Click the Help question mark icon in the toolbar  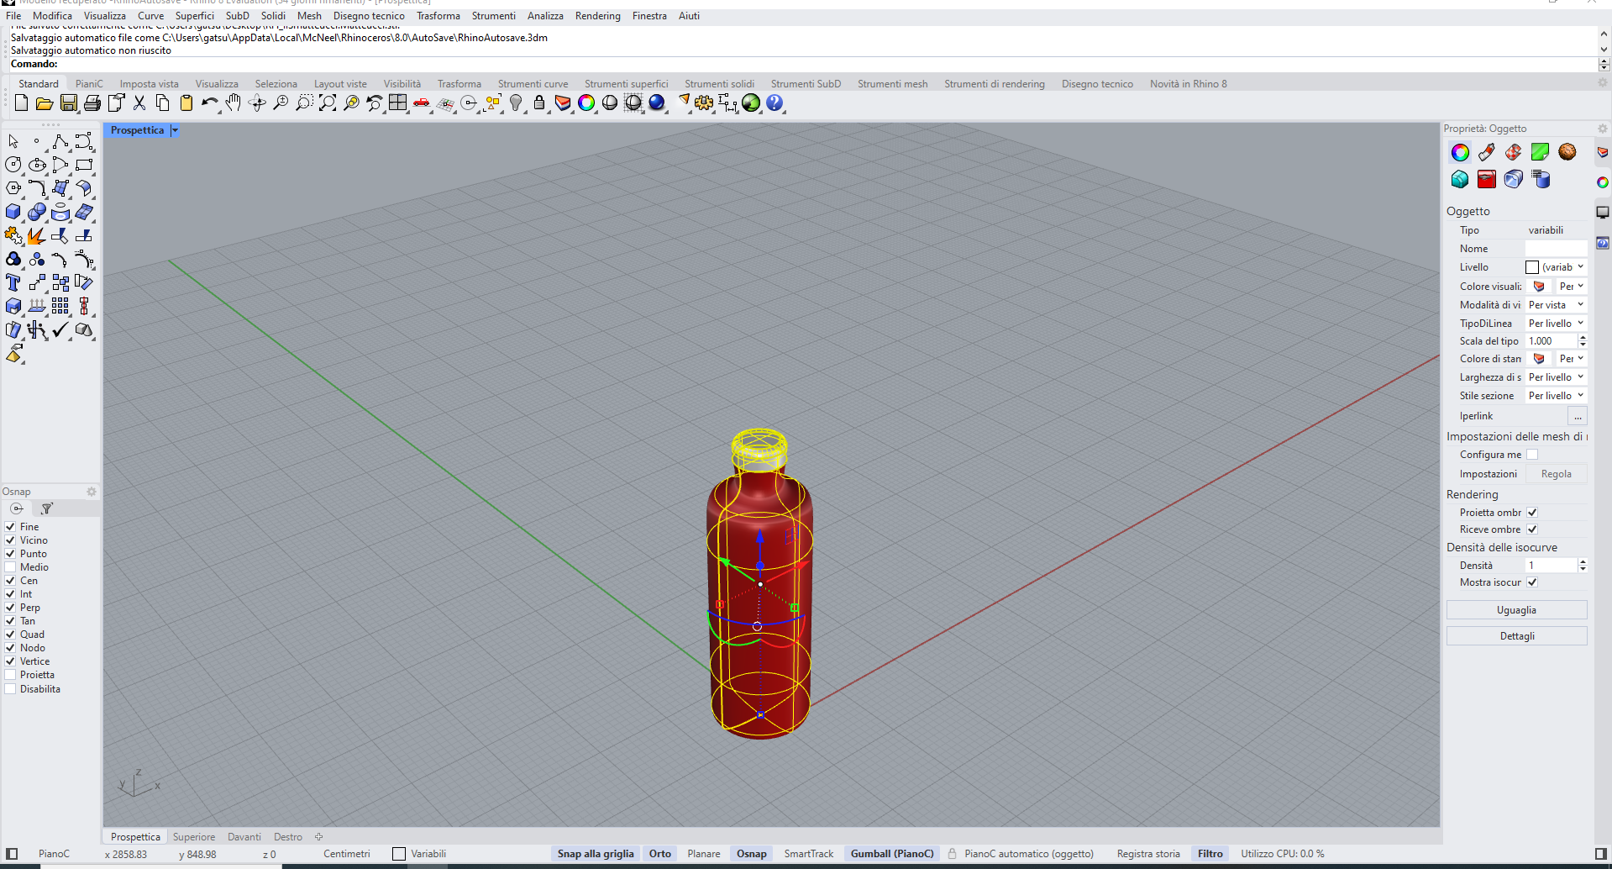click(x=774, y=103)
